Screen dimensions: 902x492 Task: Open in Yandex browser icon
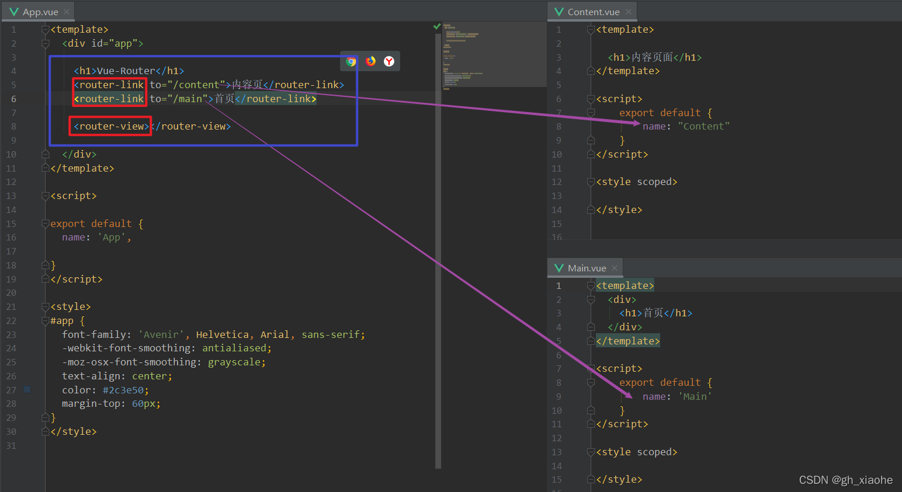coord(389,61)
